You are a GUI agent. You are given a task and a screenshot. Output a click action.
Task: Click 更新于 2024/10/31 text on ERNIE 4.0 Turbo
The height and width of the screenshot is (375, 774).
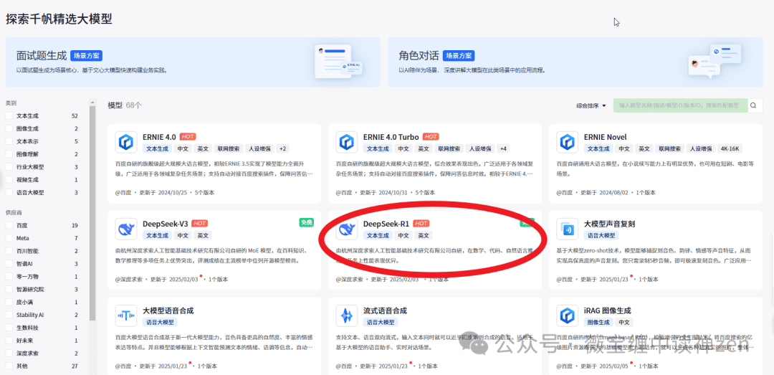coord(385,193)
